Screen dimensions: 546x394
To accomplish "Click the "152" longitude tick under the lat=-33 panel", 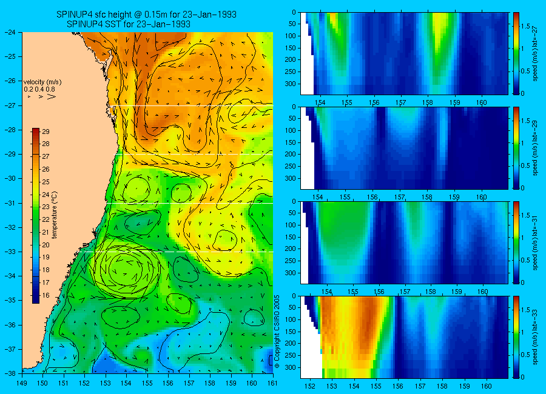I will pos(309,386).
